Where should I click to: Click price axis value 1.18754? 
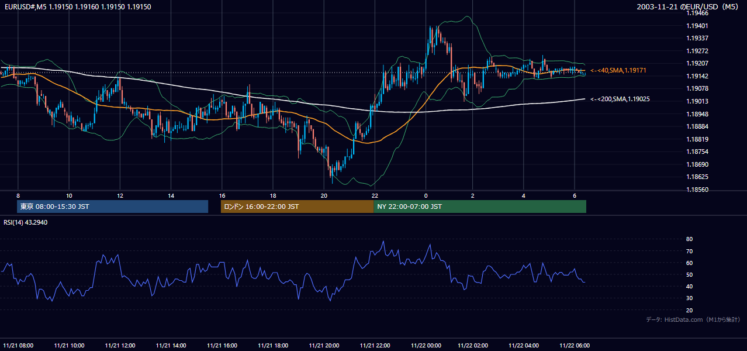[697, 152]
